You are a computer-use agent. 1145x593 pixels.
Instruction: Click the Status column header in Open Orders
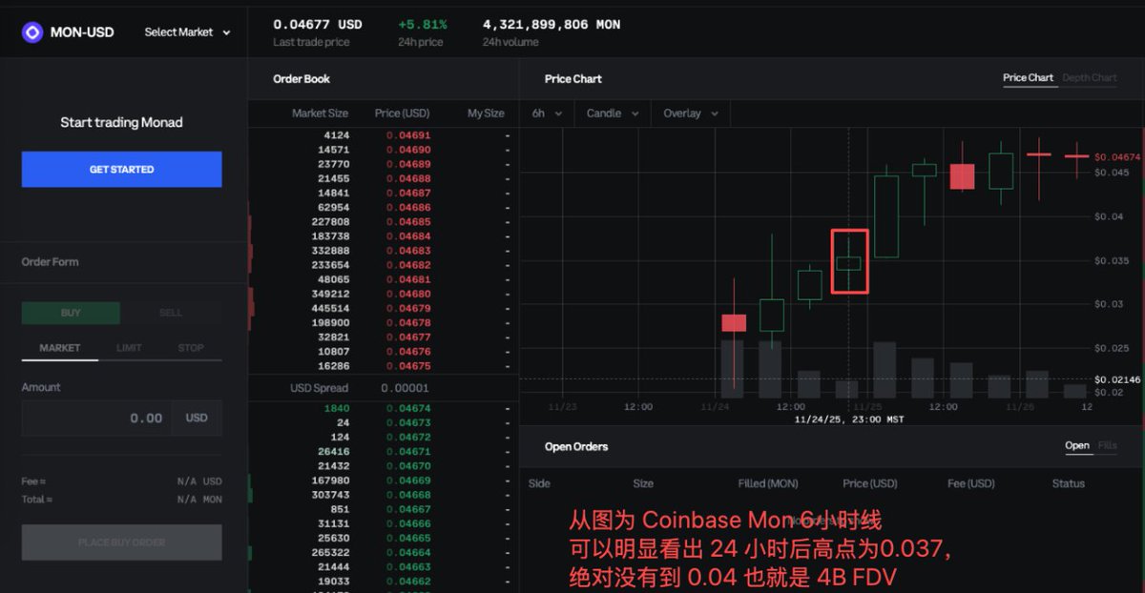click(1069, 483)
